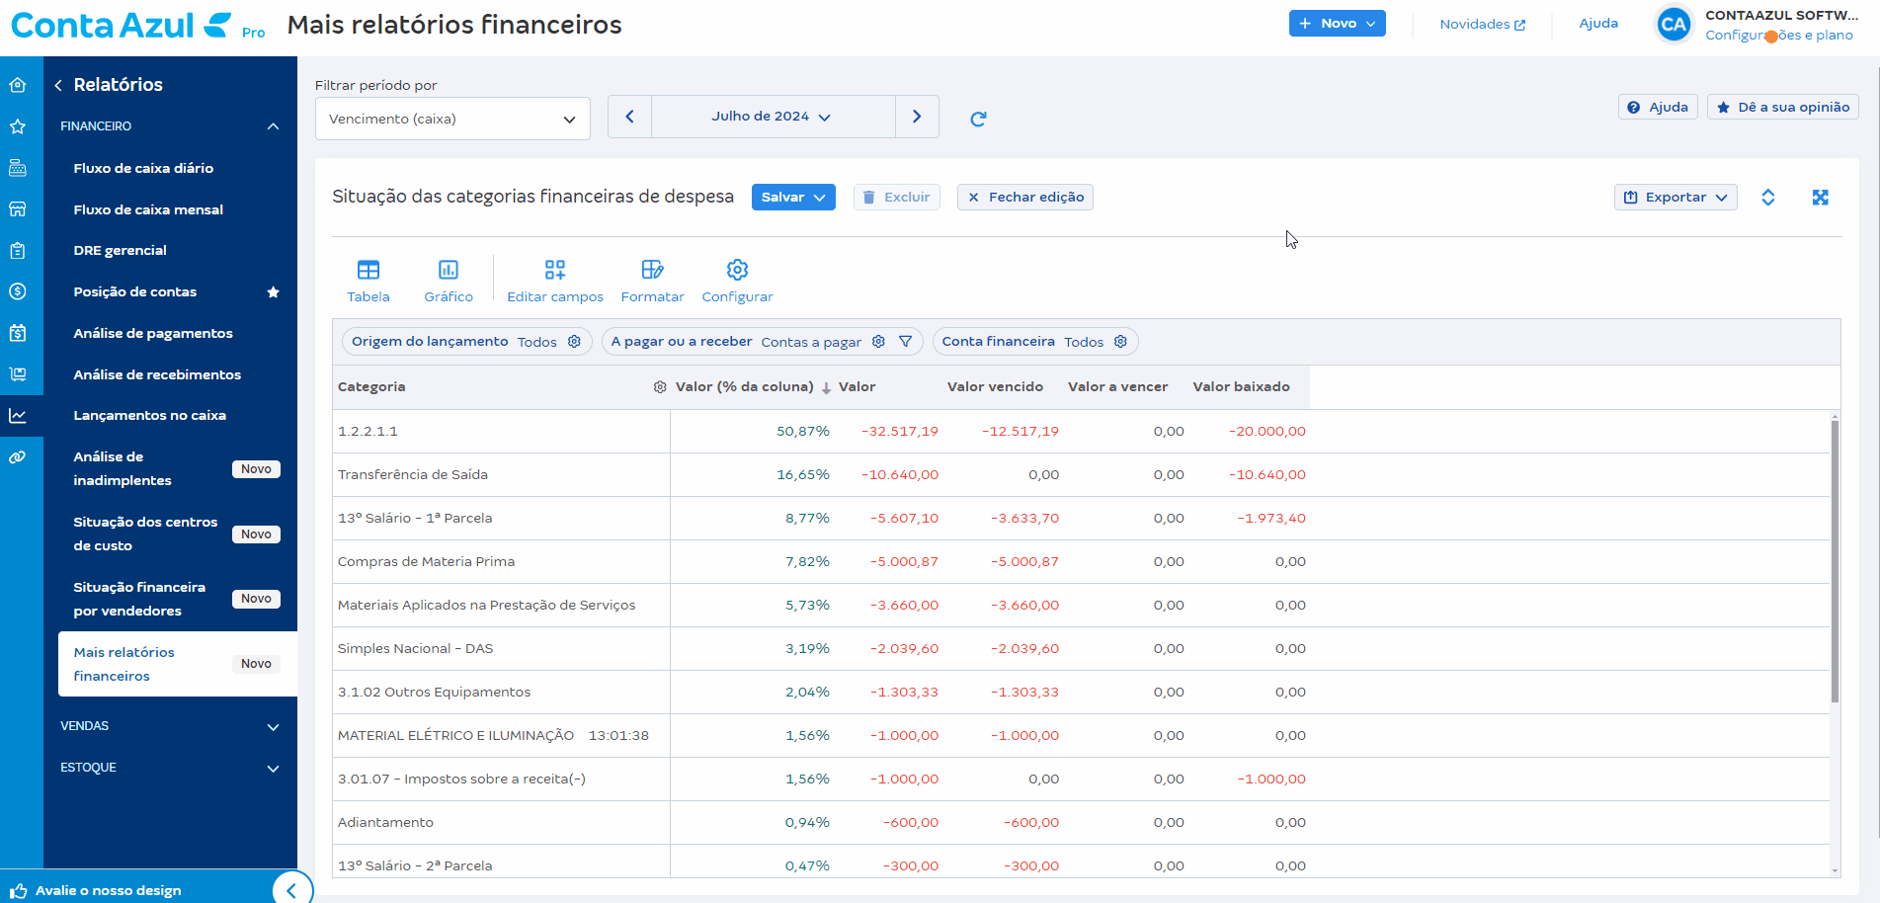Image resolution: width=1880 pixels, height=903 pixels.
Task: Open Julho de 2024 month picker
Action: 773,117
